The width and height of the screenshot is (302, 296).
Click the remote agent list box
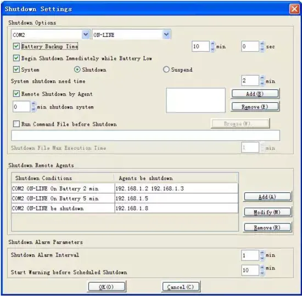pyautogui.click(x=195, y=100)
